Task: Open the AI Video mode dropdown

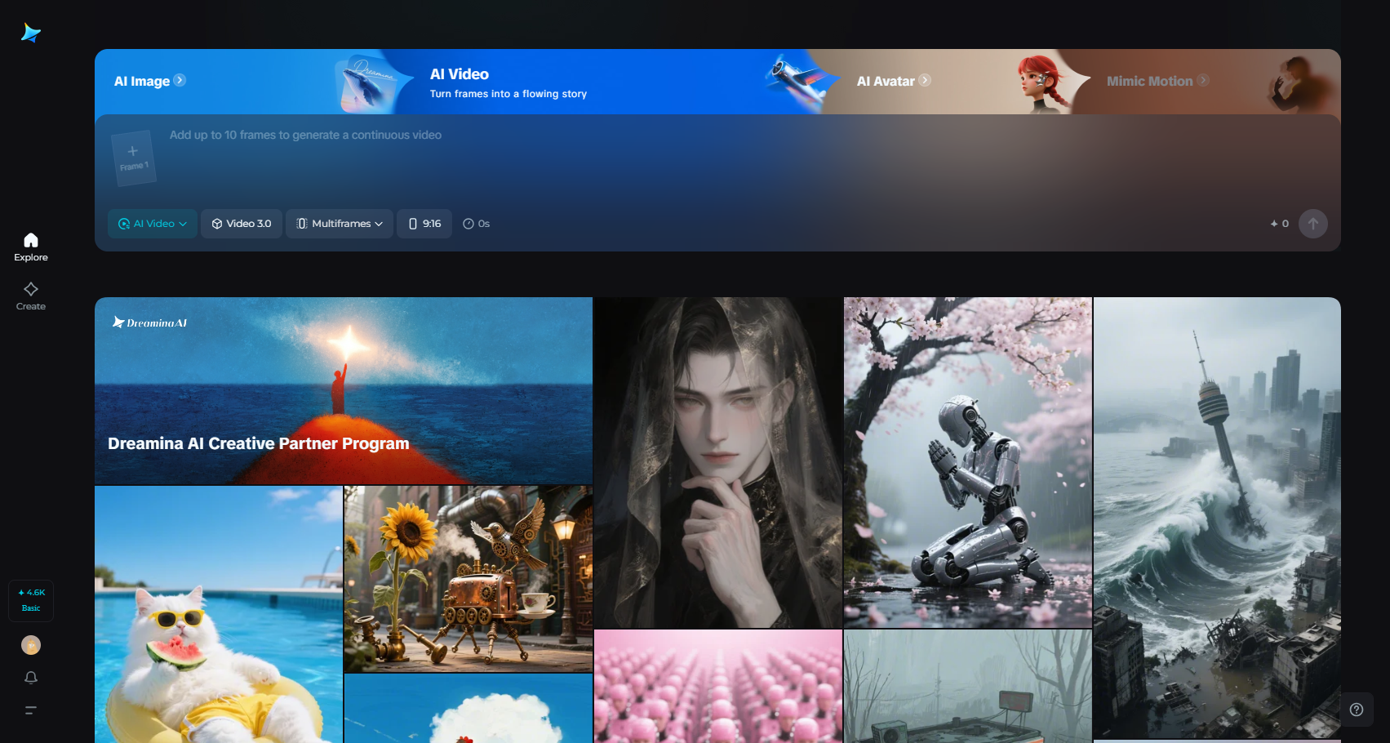Action: tap(152, 223)
